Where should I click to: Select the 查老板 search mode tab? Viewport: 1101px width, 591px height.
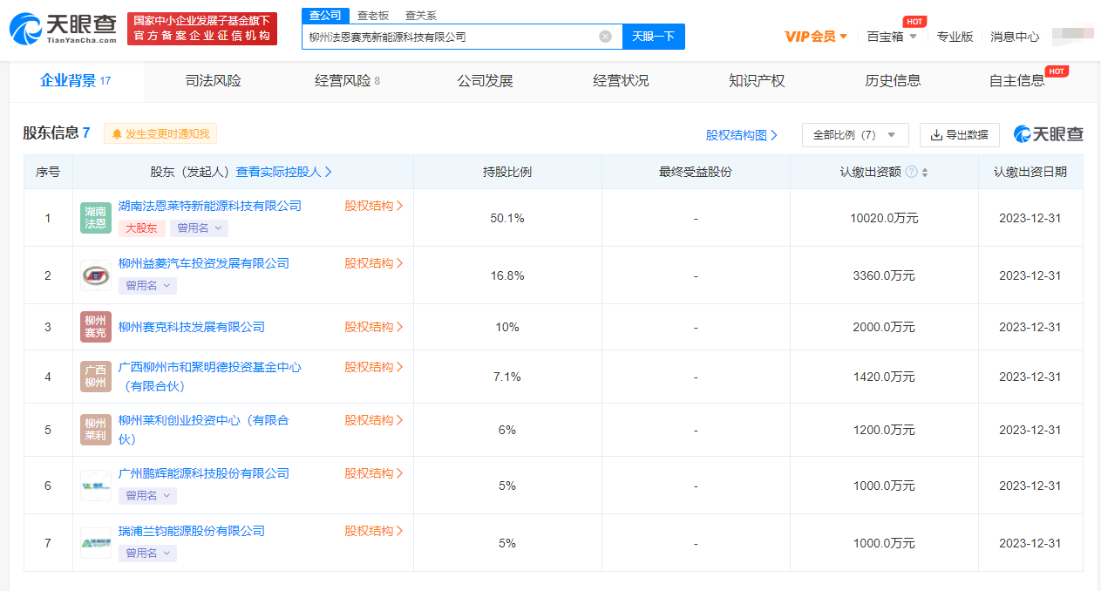373,16
